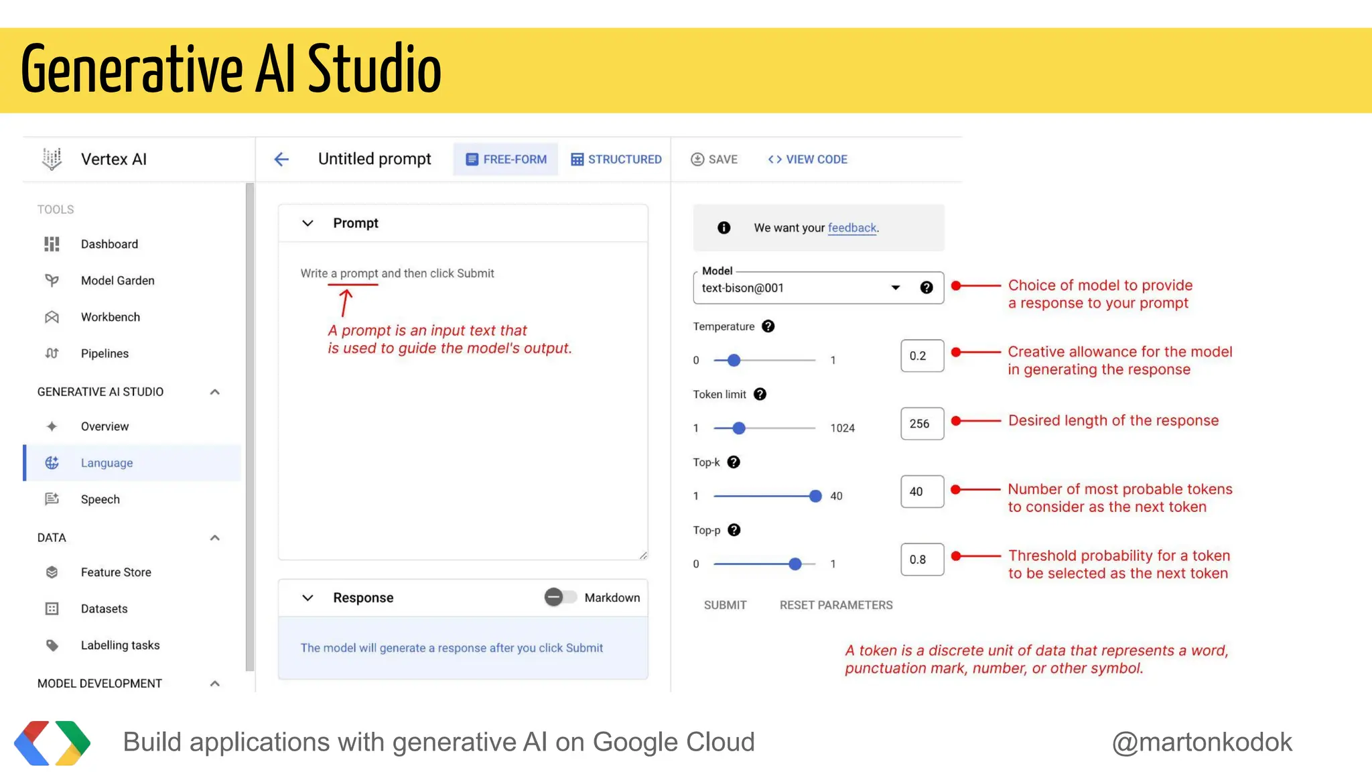
Task: Click the Speech icon
Action: [52, 499]
